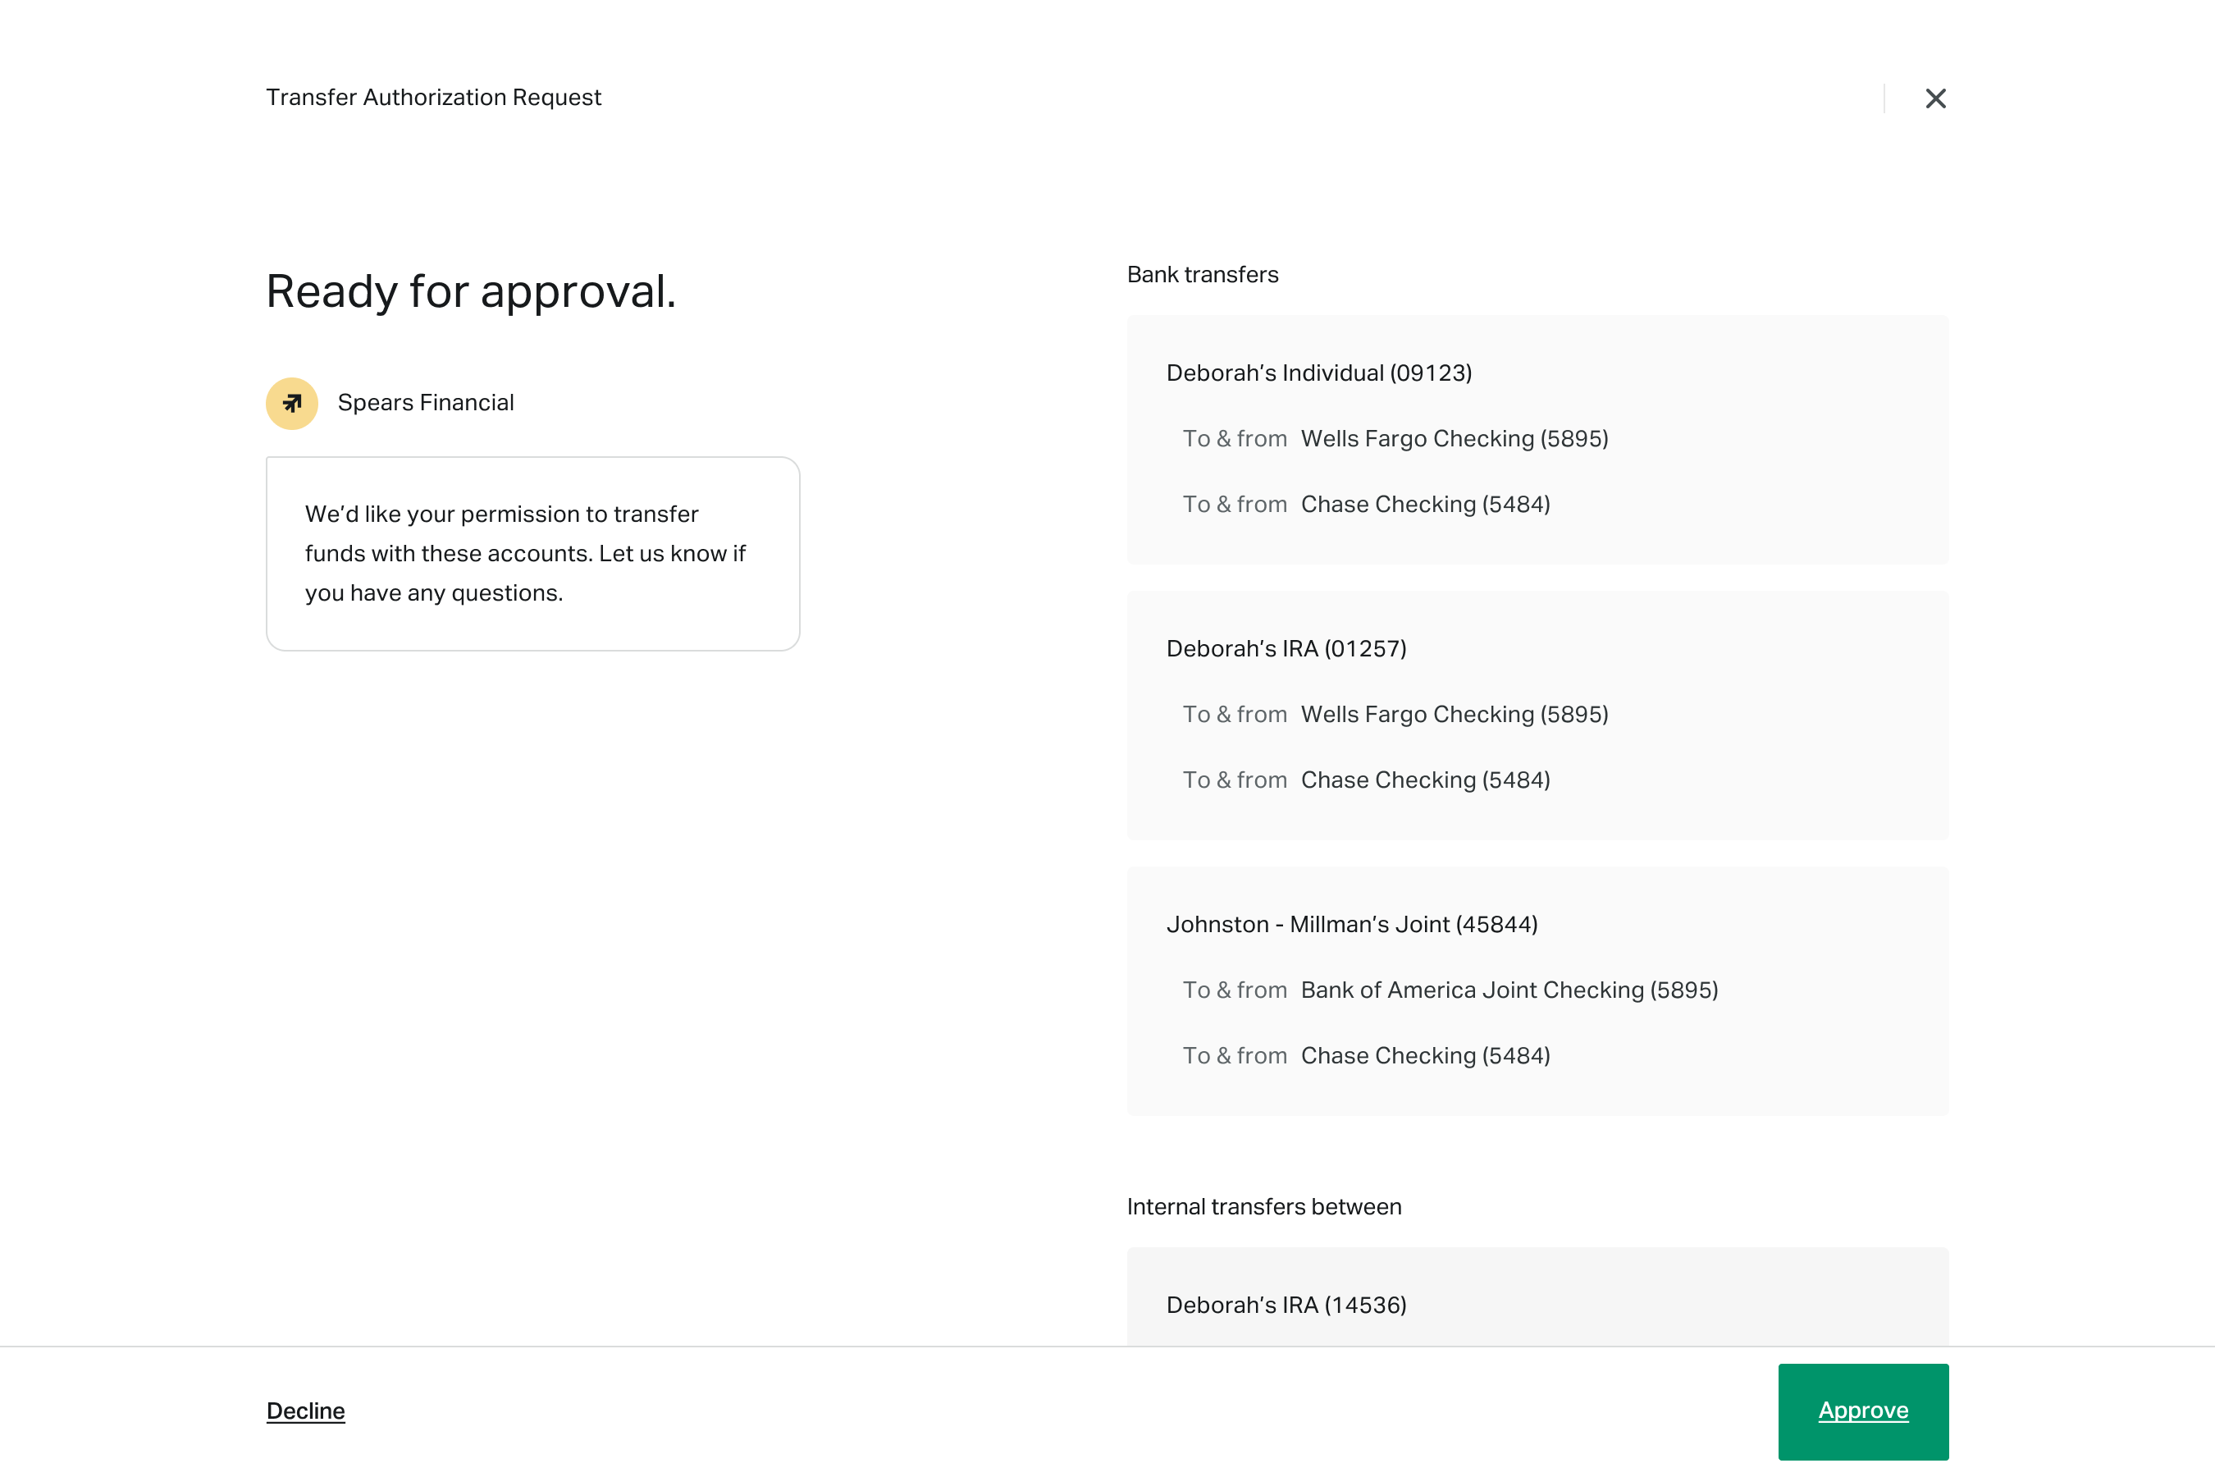Select the Deborah's IRA (01257) heading
This screenshot has height=1477, width=2215.
(x=1286, y=649)
